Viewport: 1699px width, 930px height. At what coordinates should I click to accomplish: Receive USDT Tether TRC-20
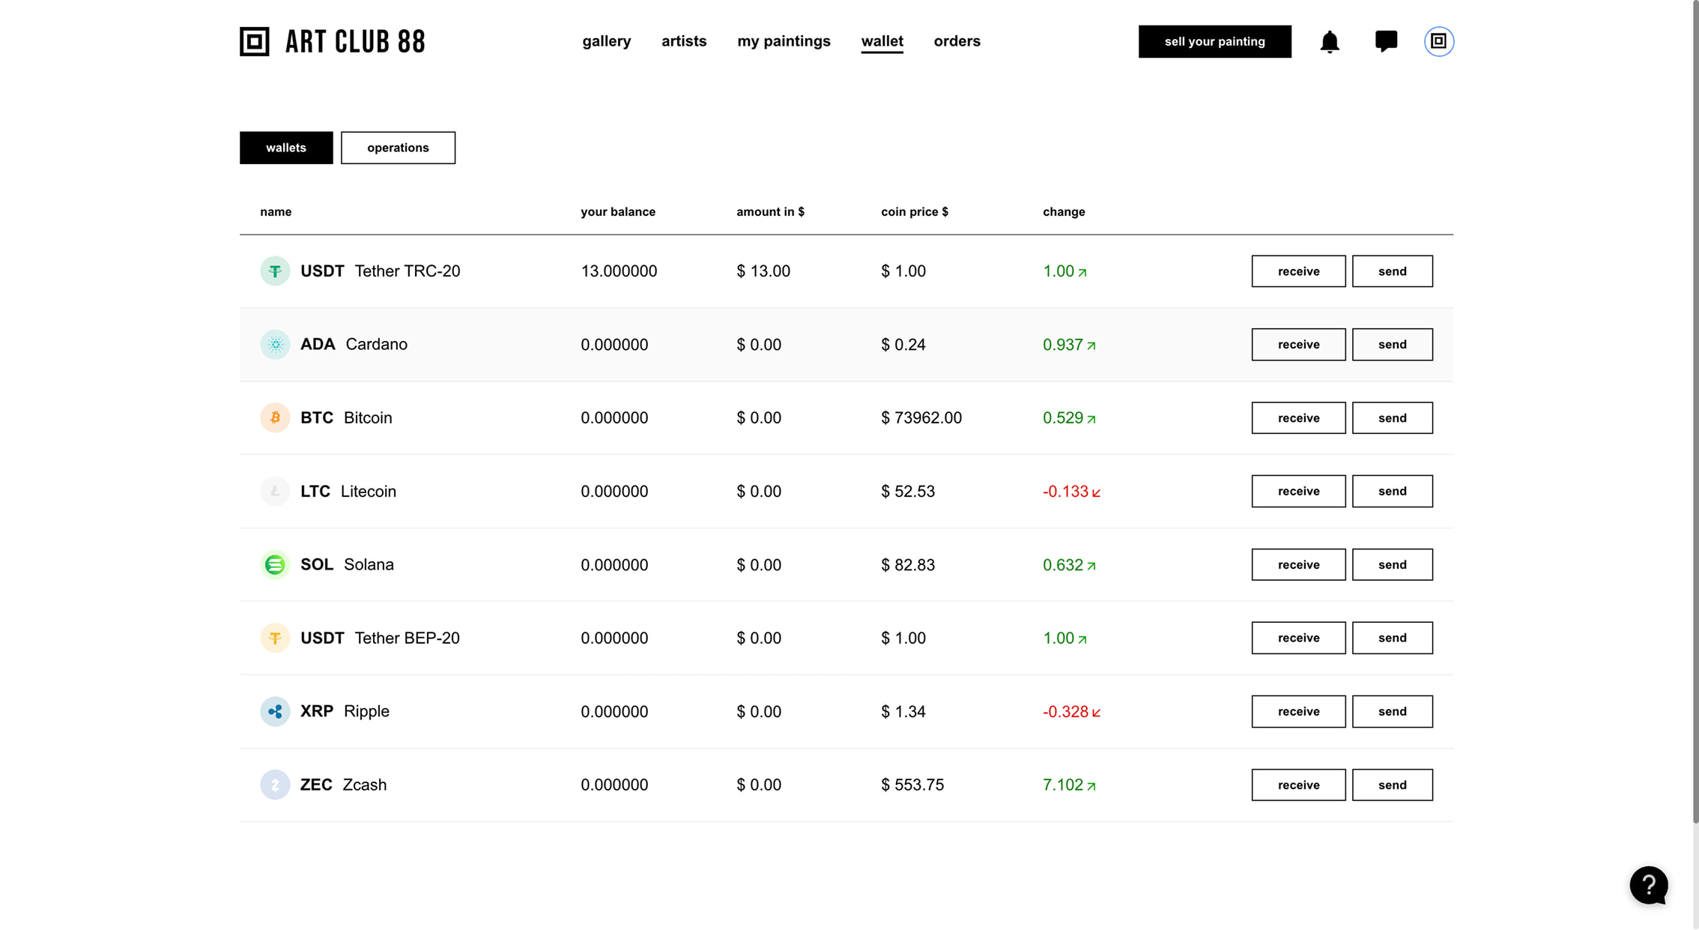point(1298,271)
